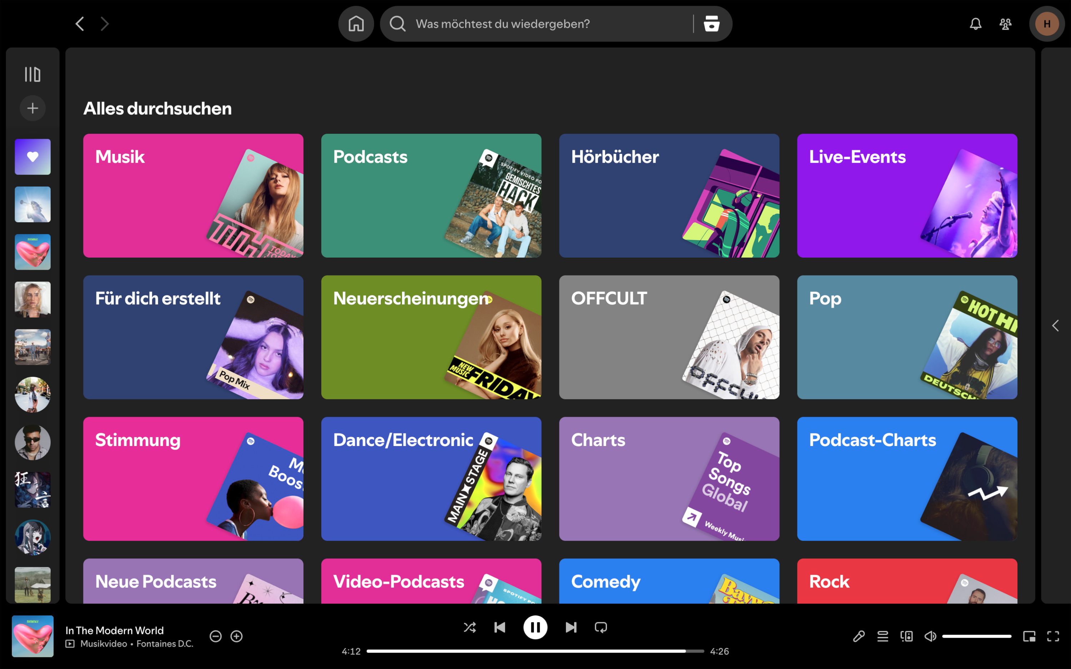Go to the Home screen icon
Image resolution: width=1071 pixels, height=669 pixels.
[x=356, y=24]
